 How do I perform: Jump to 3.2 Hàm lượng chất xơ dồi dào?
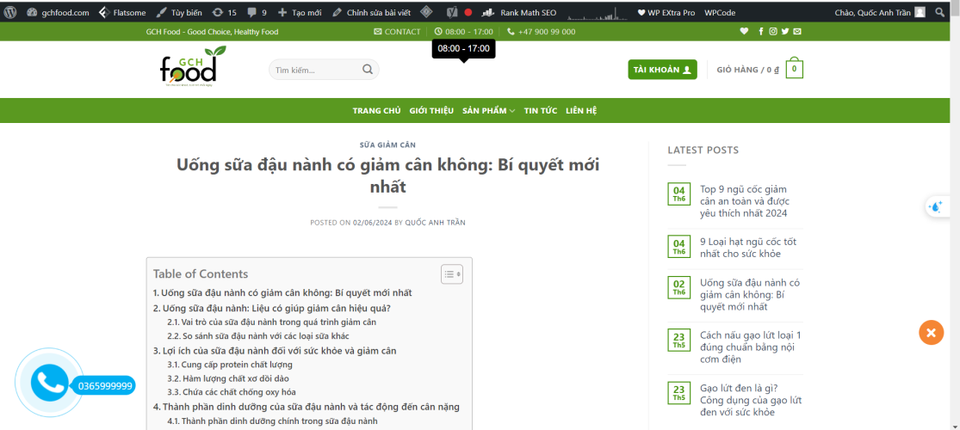tap(228, 378)
